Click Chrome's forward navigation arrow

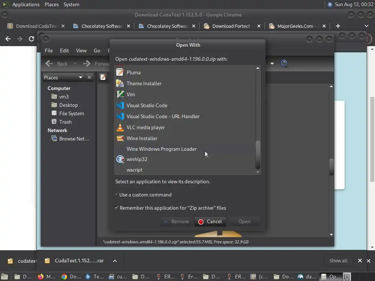coord(20,39)
